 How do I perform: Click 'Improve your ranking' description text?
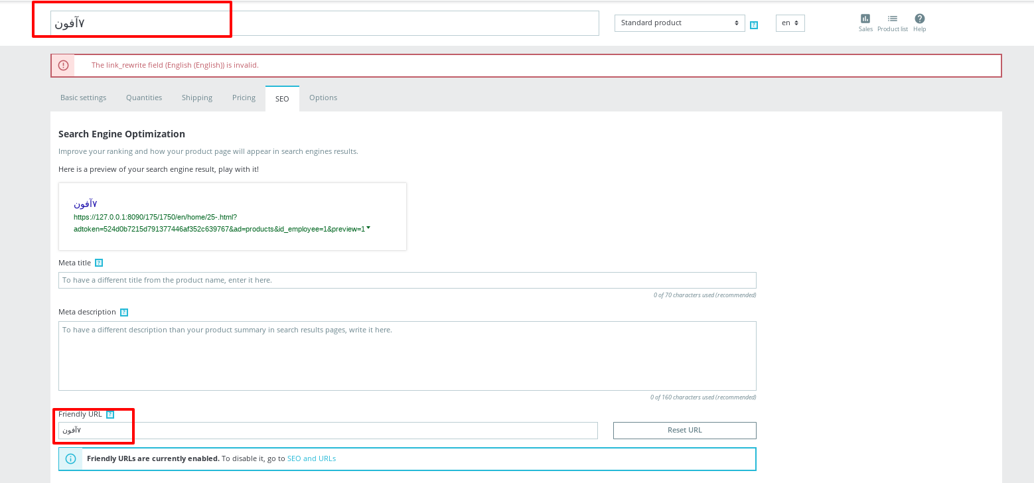click(208, 151)
